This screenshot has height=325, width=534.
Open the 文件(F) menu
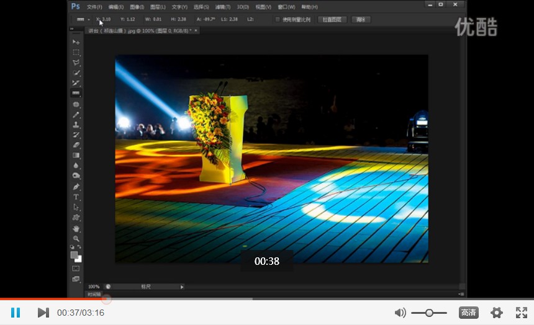point(94,7)
